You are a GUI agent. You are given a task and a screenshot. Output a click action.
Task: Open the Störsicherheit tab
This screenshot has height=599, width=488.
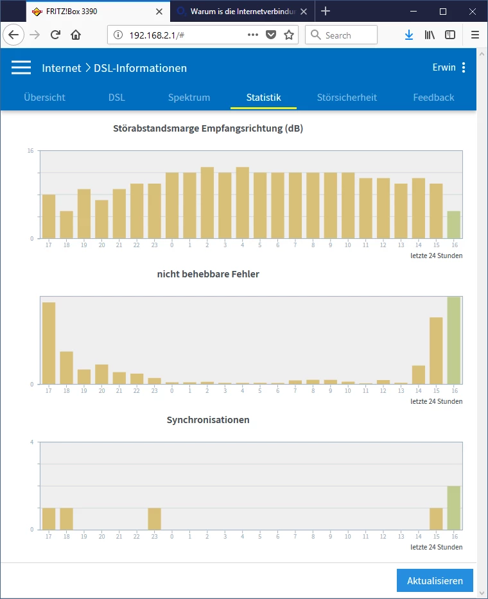[347, 98]
